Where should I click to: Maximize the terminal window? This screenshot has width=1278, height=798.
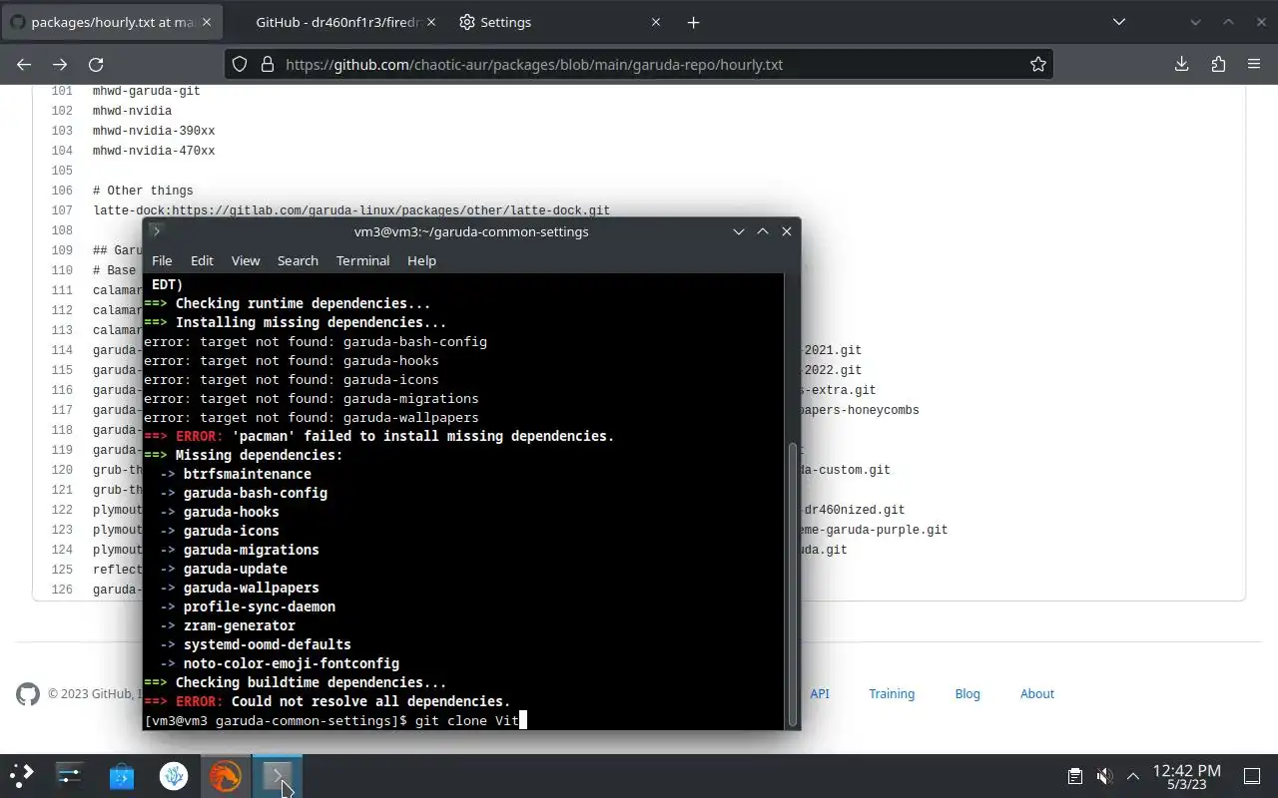[763, 231]
